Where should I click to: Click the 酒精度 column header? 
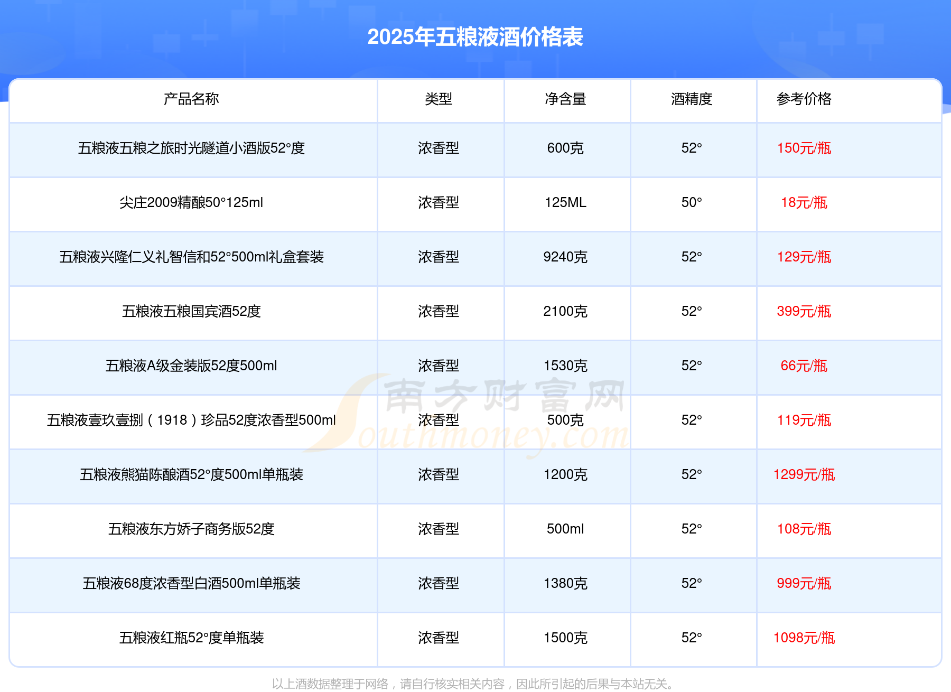click(x=692, y=99)
